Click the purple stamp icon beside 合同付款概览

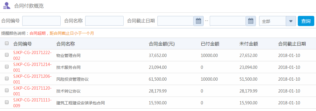click(x=7, y=6)
